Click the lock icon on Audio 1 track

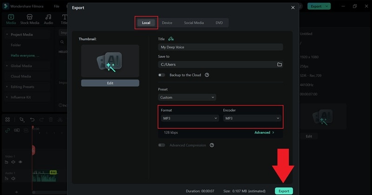click(7, 178)
